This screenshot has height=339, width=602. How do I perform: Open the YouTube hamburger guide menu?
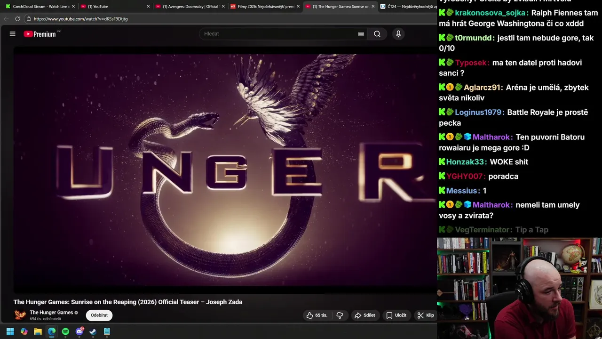[13, 34]
